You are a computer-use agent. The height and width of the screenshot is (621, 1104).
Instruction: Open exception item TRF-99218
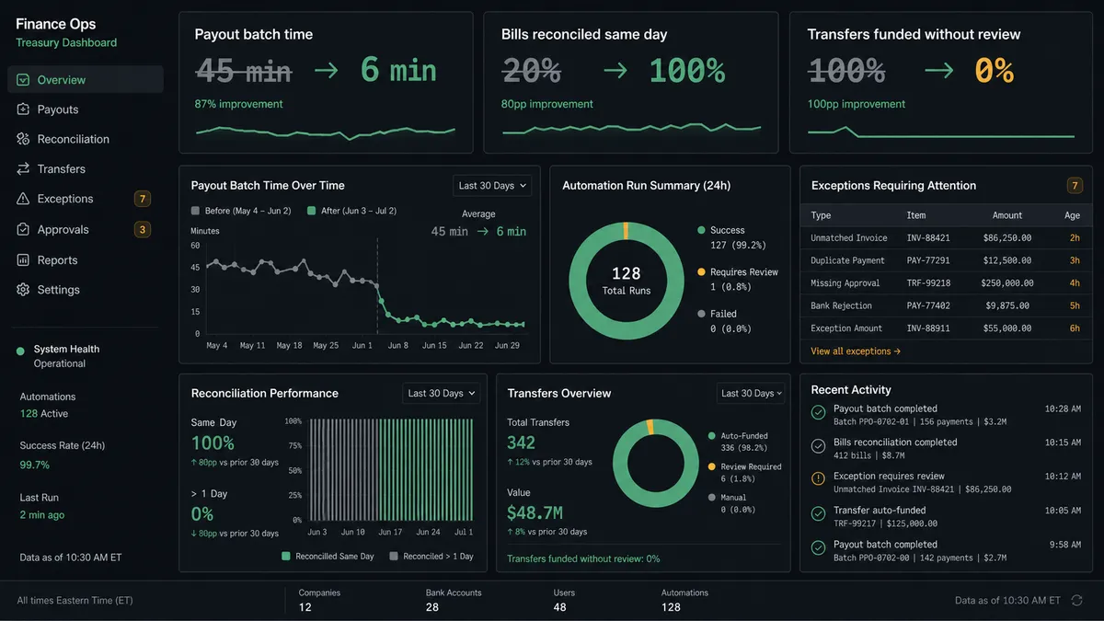[x=928, y=283]
